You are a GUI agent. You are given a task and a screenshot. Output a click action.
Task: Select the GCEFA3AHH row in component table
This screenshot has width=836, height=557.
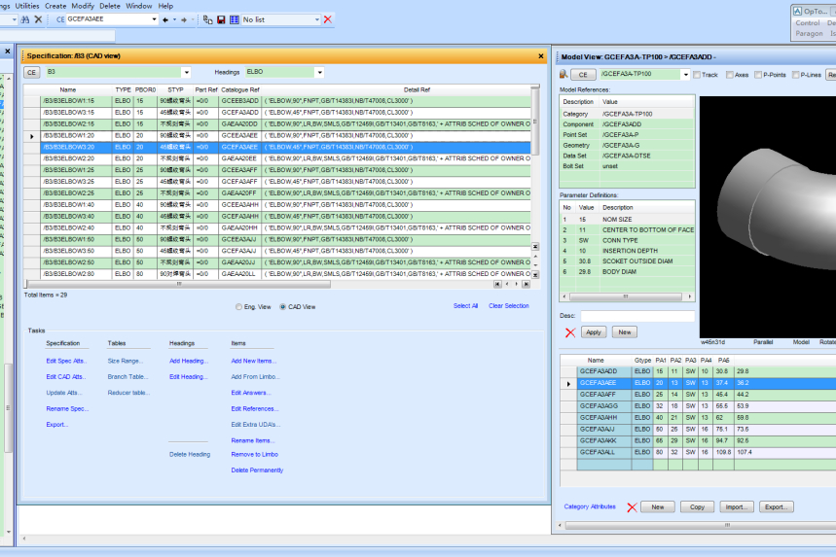[x=597, y=417]
